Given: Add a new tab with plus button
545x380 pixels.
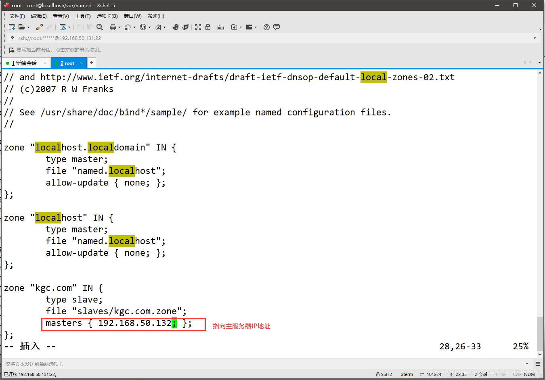Looking at the screenshot, I should [x=92, y=63].
